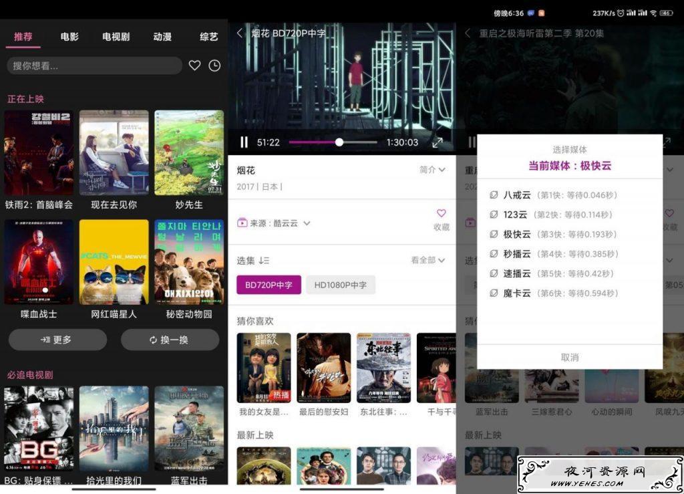Tap the battery indicator in status bar
Screen dimensions: 684x494
click(x=666, y=13)
